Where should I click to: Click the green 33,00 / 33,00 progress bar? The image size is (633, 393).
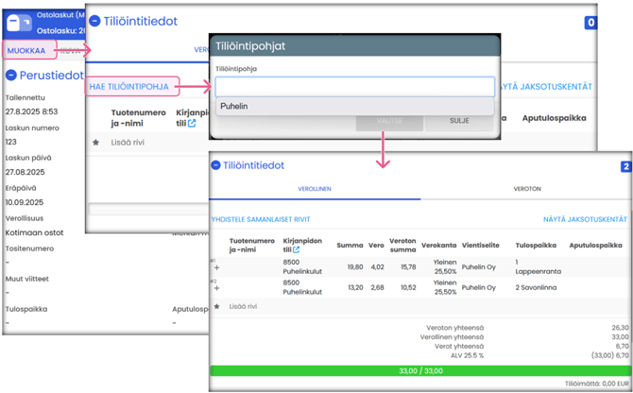[420, 370]
